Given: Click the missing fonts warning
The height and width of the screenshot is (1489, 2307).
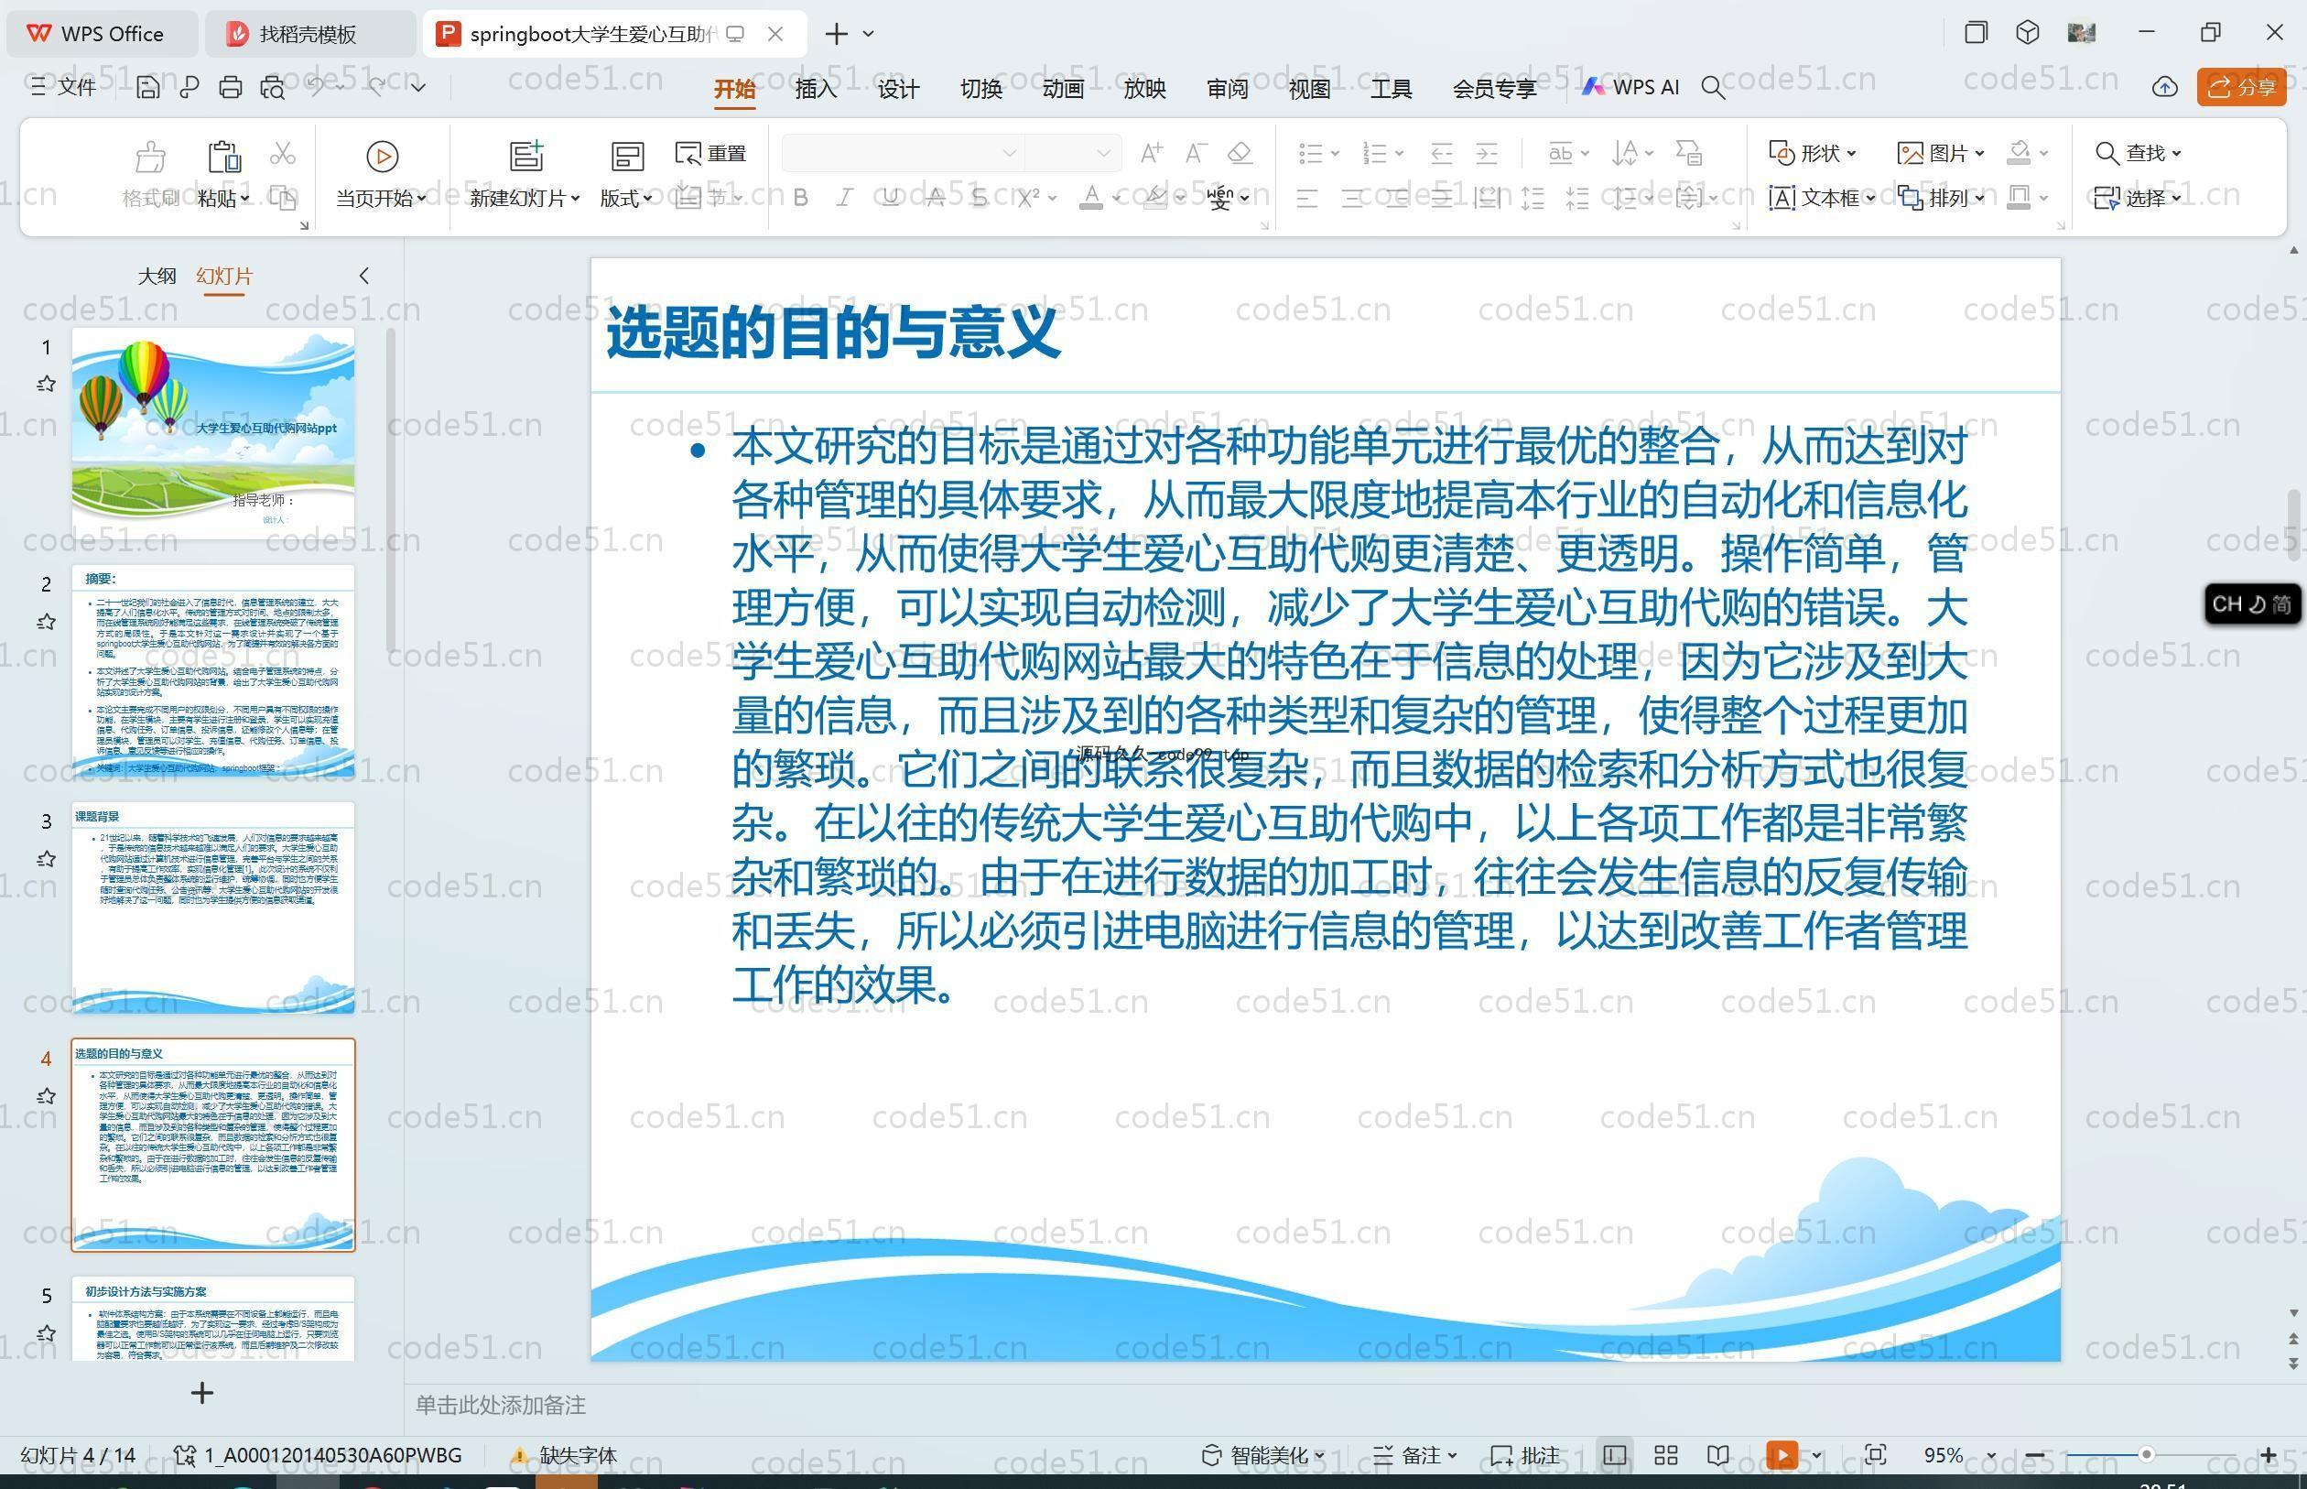Looking at the screenshot, I should tap(563, 1455).
